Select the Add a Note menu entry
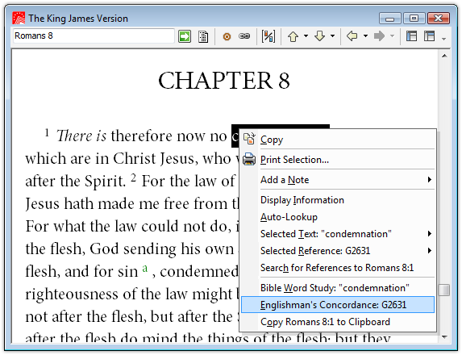The width and height of the screenshot is (462, 355). click(338, 180)
